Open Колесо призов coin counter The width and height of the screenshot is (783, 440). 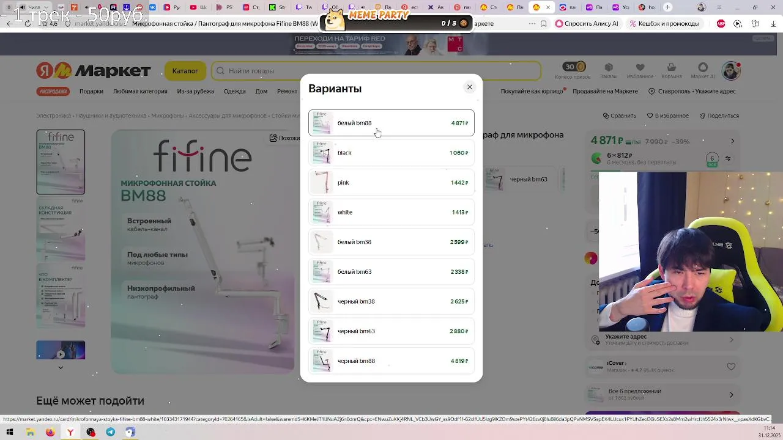pos(573,70)
